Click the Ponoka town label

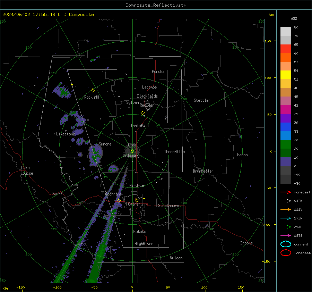pos(158,72)
